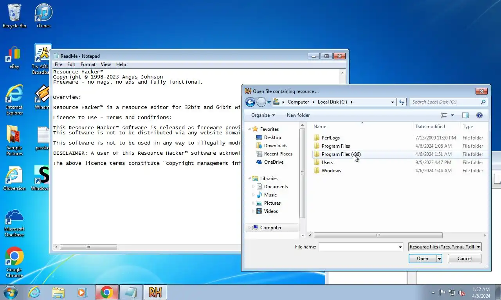The height and width of the screenshot is (300, 501).
Task: Expand the address bar history dropdown
Action: [x=393, y=102]
